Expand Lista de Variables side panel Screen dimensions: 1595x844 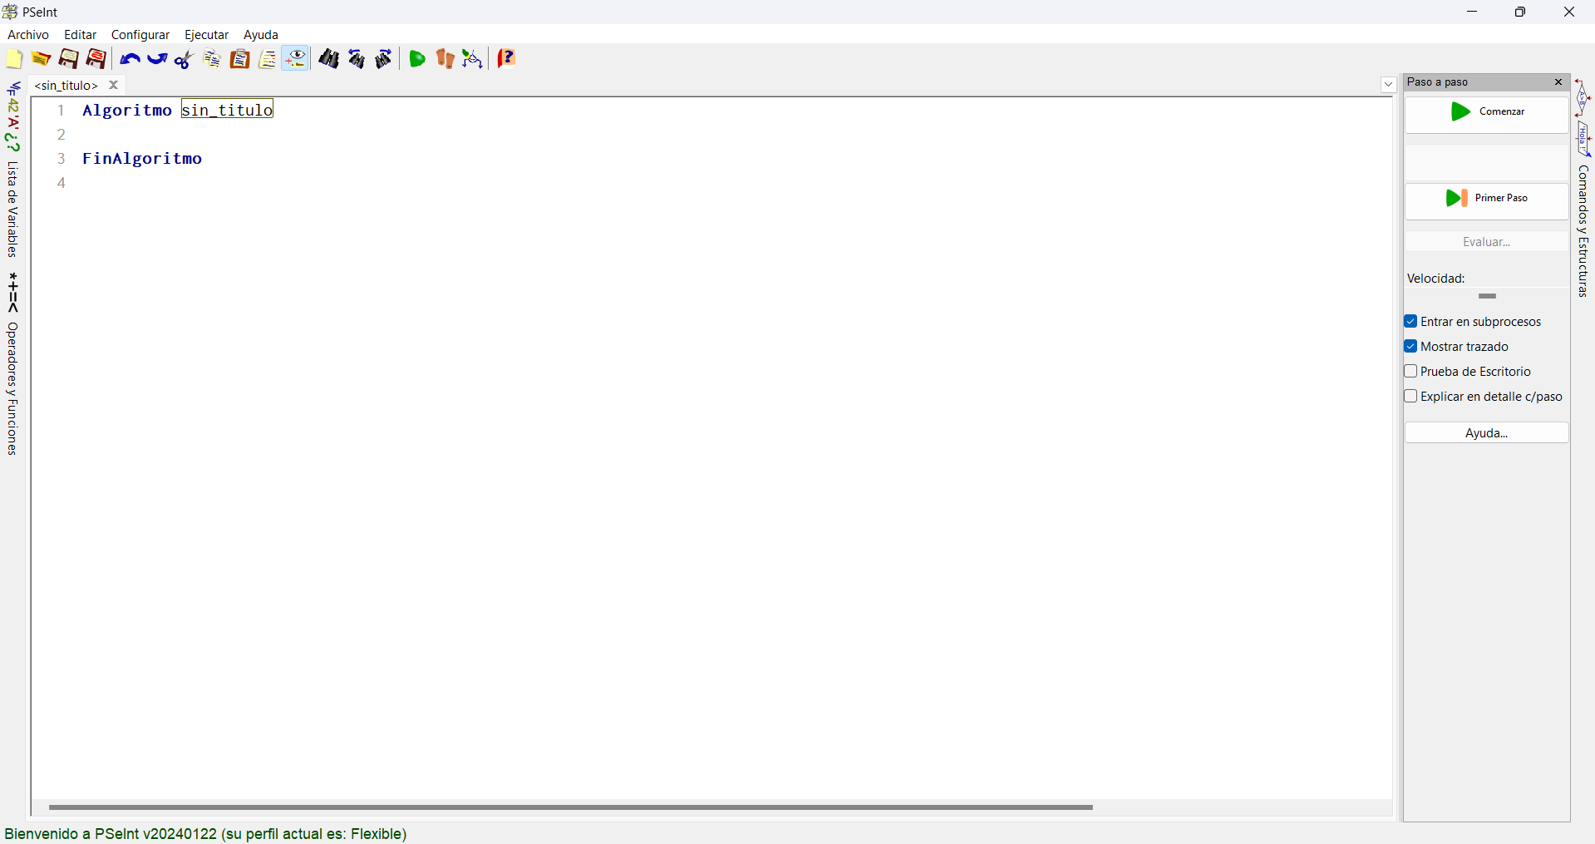[x=13, y=170]
